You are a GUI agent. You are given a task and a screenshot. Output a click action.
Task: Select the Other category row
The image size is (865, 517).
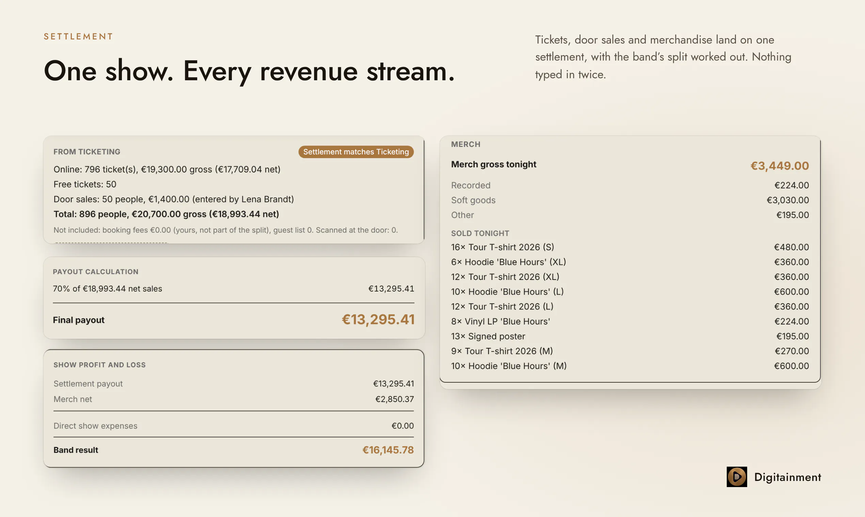click(x=630, y=215)
